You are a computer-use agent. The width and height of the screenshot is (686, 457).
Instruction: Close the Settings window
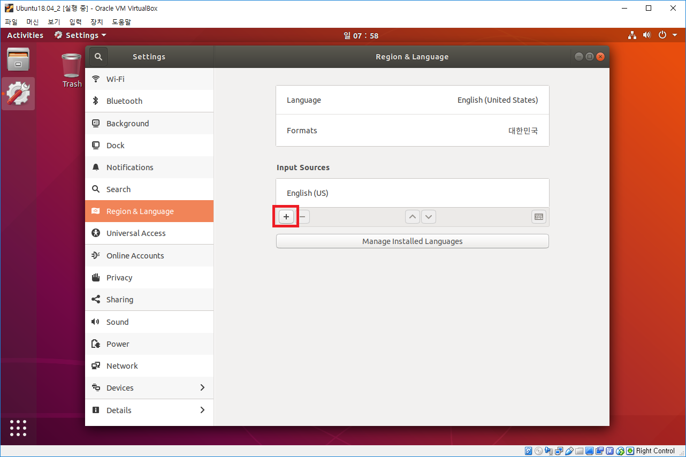[600, 57]
